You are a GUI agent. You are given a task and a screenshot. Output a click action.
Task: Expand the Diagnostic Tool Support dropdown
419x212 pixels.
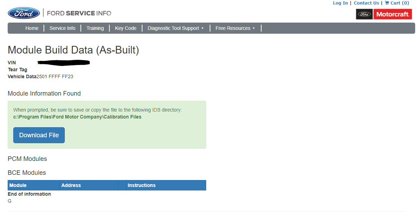(176, 28)
